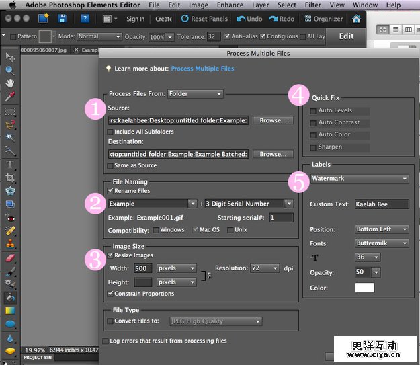Click the home icon in top bar
The width and height of the screenshot is (420, 365).
coord(356,19)
